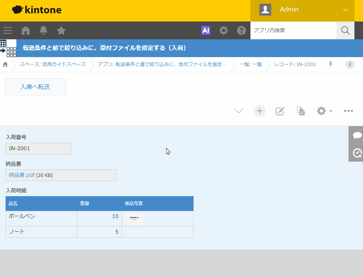The image size is (363, 277).
Task: Click the app icon beside the title
Action: (8, 48)
